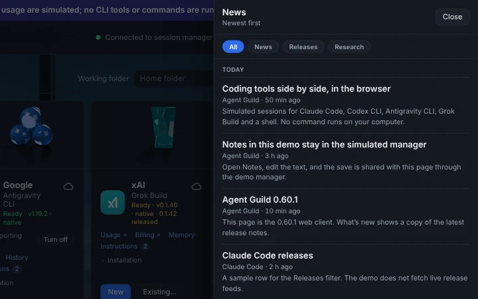The height and width of the screenshot is (299, 478).
Task: Open the Agent Guild 0.60.1 news item
Action: pyautogui.click(x=260, y=199)
